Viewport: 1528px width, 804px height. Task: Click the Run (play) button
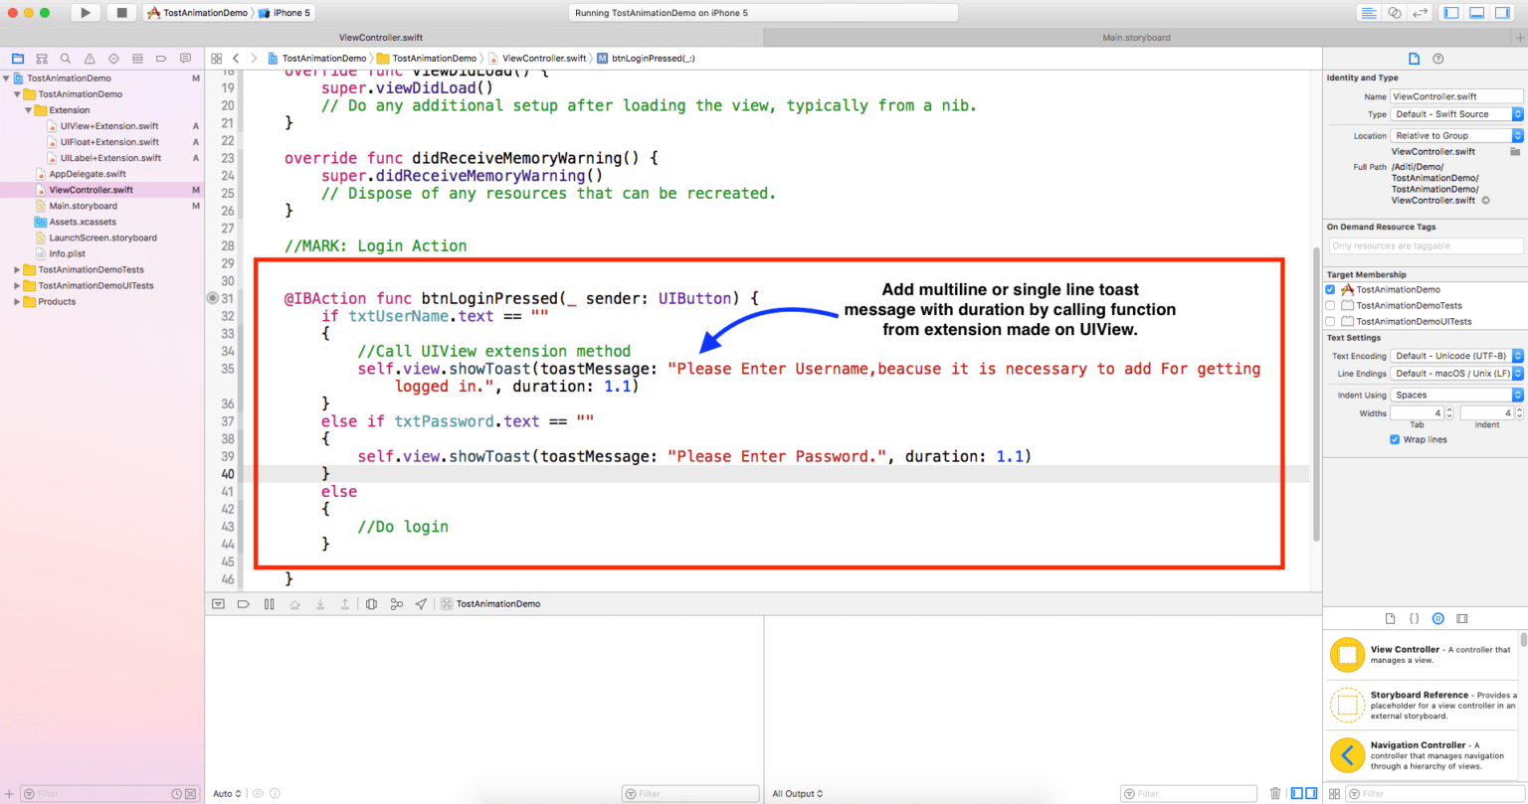(86, 13)
